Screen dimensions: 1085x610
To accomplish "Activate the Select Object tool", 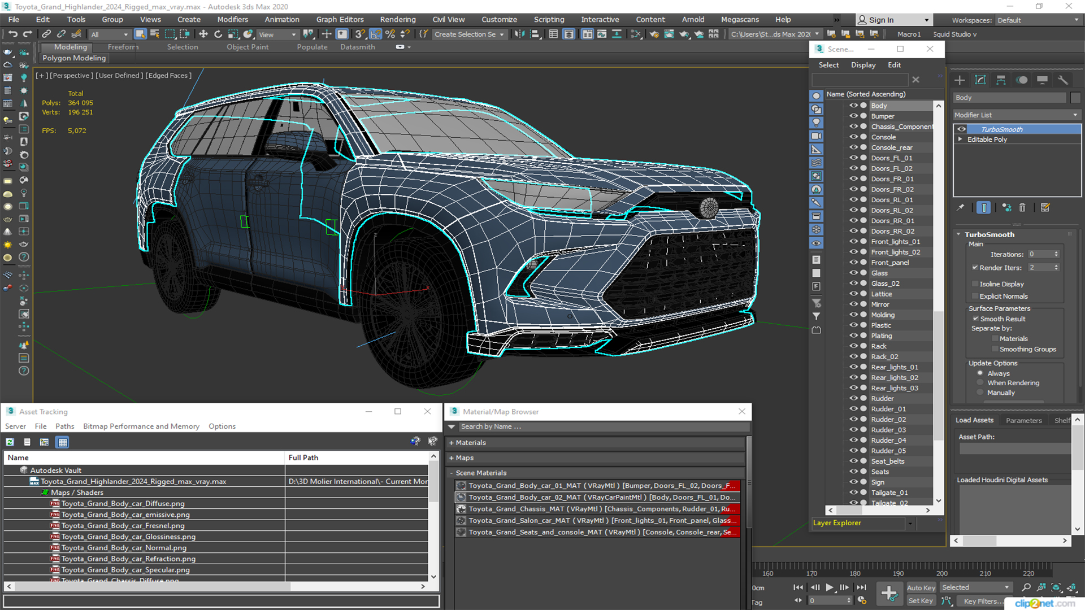I will [x=140, y=34].
